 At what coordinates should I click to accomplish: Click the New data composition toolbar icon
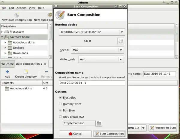17,15
